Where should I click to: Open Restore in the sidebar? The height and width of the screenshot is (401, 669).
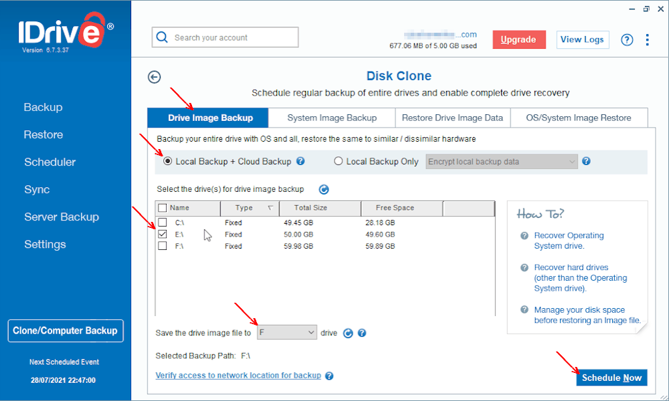pyautogui.click(x=43, y=134)
